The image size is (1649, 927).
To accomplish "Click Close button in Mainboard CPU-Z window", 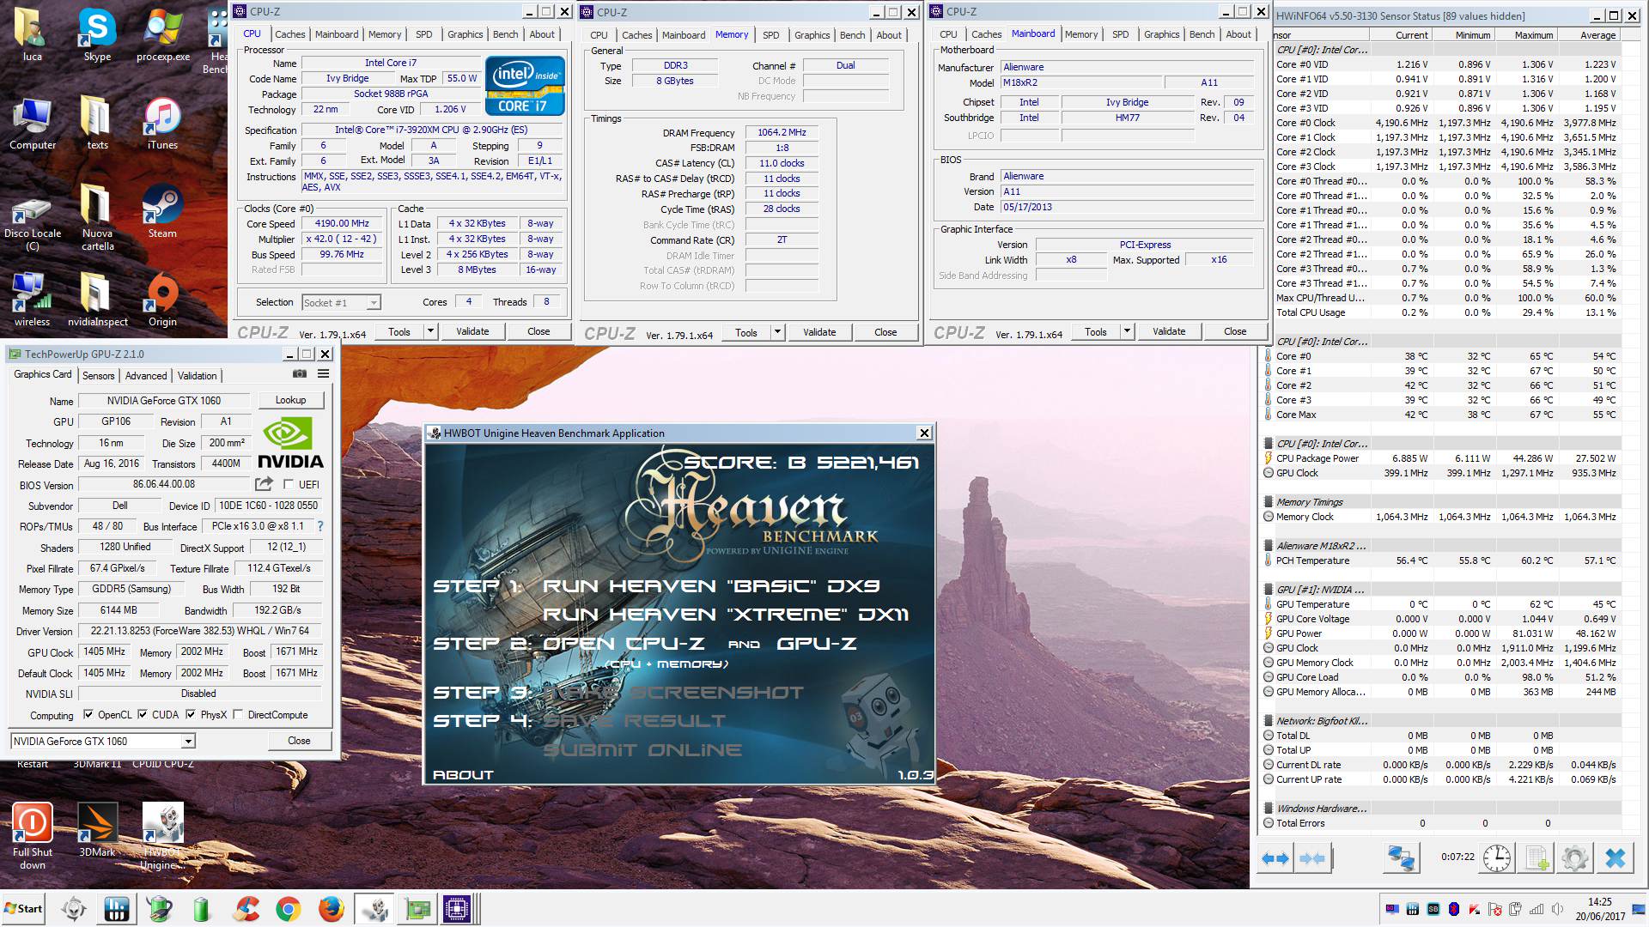I will [x=1235, y=331].
